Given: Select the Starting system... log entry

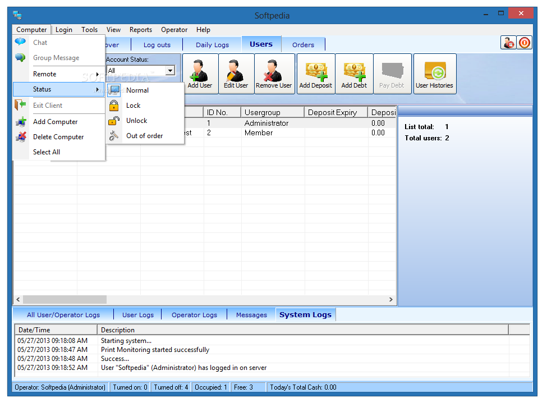Looking at the screenshot, I should point(272,341).
